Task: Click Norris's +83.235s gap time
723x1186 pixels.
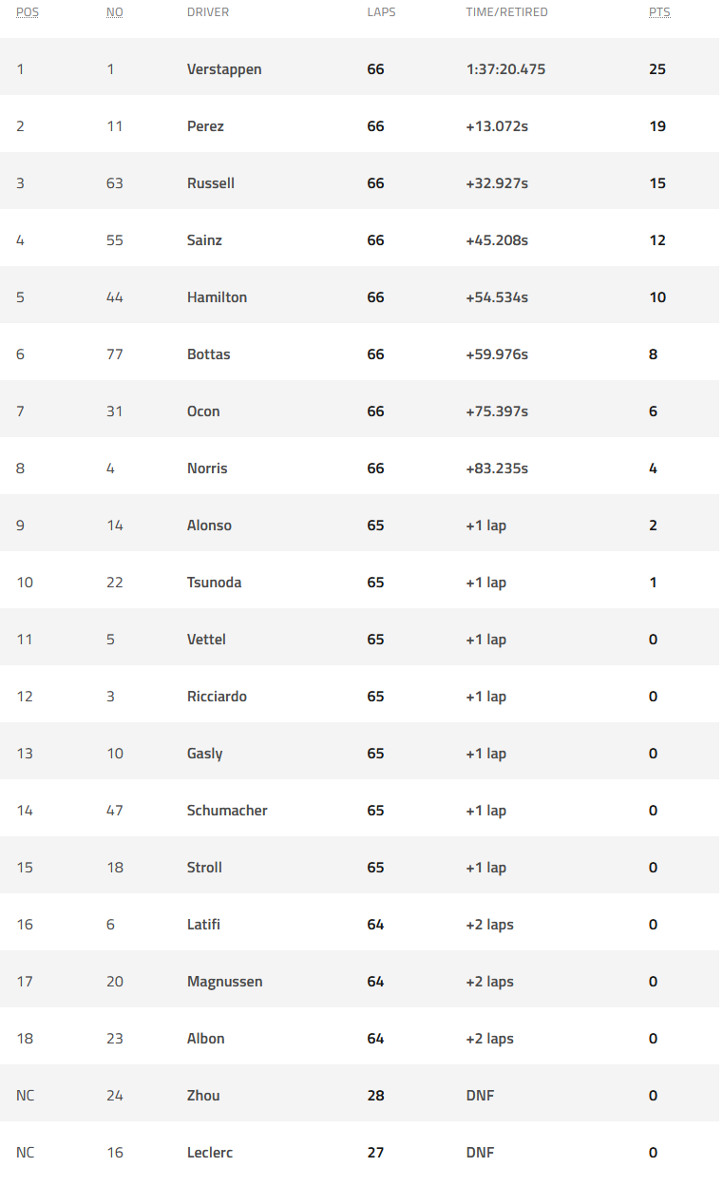Action: [497, 469]
